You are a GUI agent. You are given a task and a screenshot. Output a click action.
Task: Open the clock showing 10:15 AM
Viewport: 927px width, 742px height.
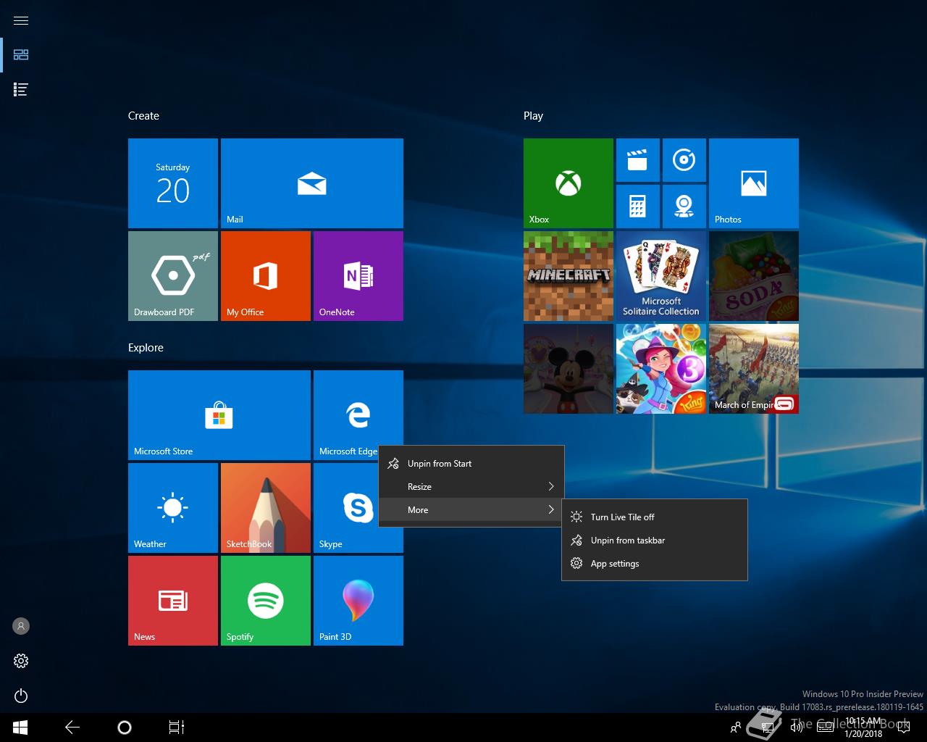863,728
